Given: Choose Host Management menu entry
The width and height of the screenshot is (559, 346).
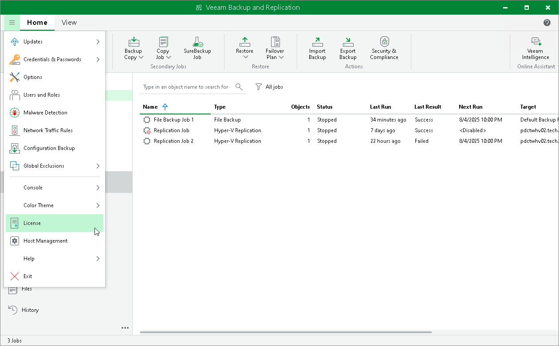Looking at the screenshot, I should pos(55,241).
